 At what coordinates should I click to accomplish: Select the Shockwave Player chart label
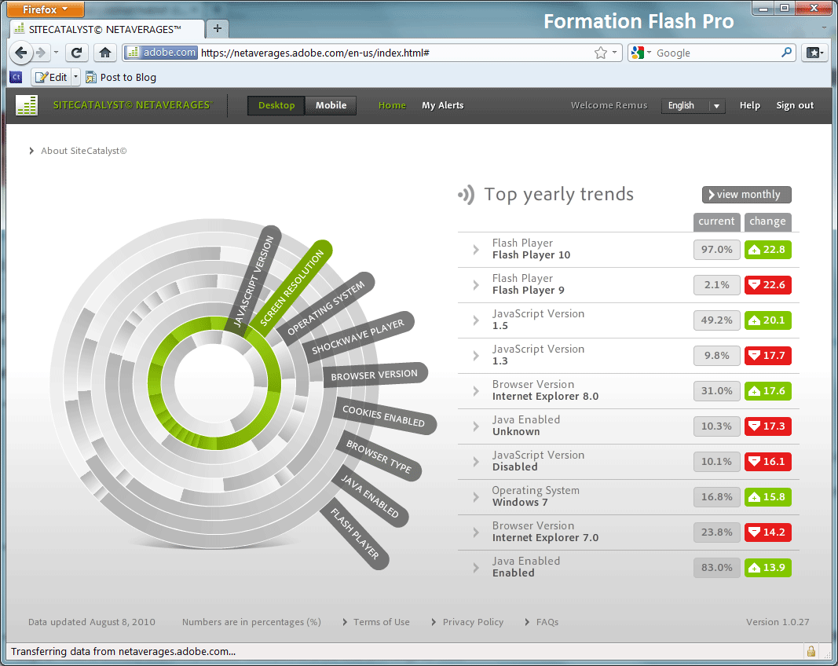click(x=359, y=337)
